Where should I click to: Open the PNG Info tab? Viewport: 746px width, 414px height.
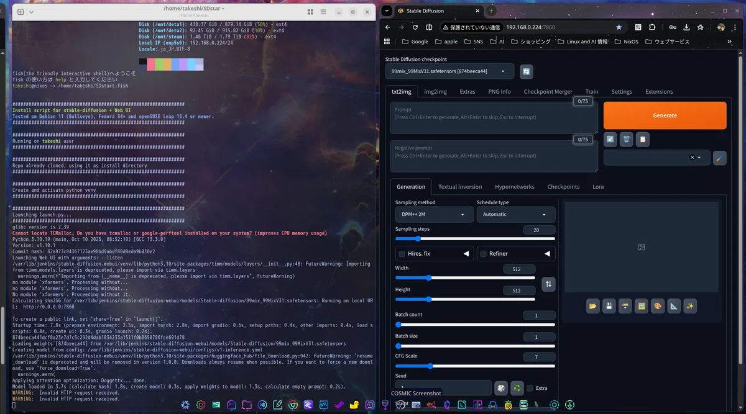499,91
